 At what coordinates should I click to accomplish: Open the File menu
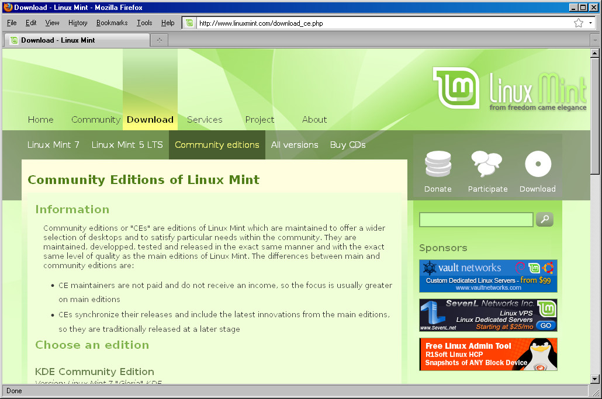pos(12,23)
